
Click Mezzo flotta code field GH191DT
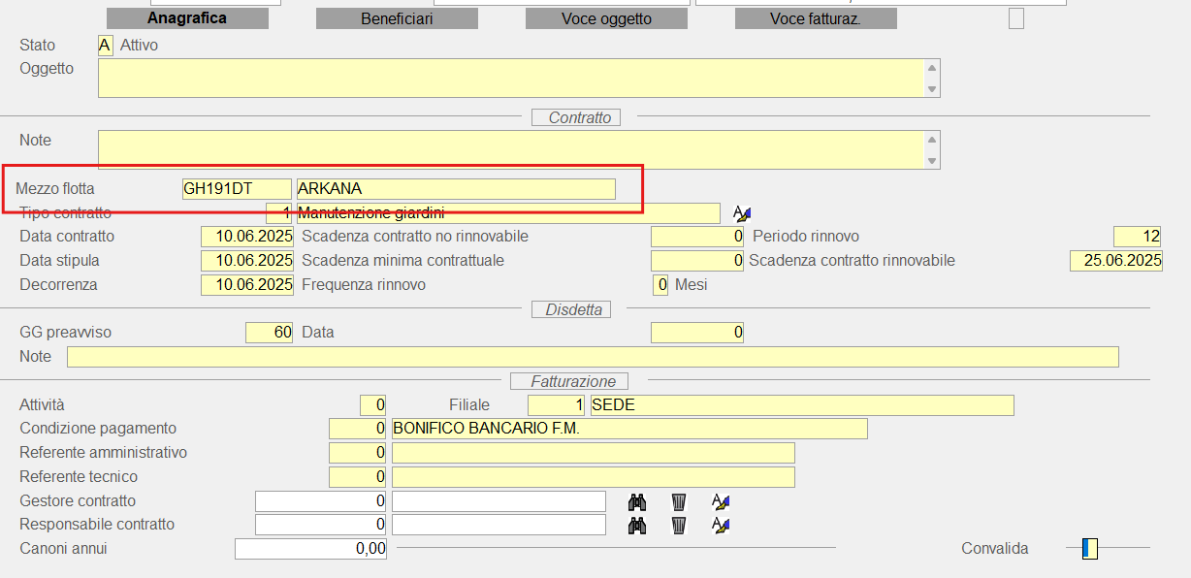[x=237, y=189]
